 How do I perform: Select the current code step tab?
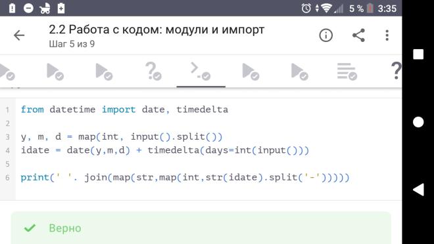click(201, 71)
